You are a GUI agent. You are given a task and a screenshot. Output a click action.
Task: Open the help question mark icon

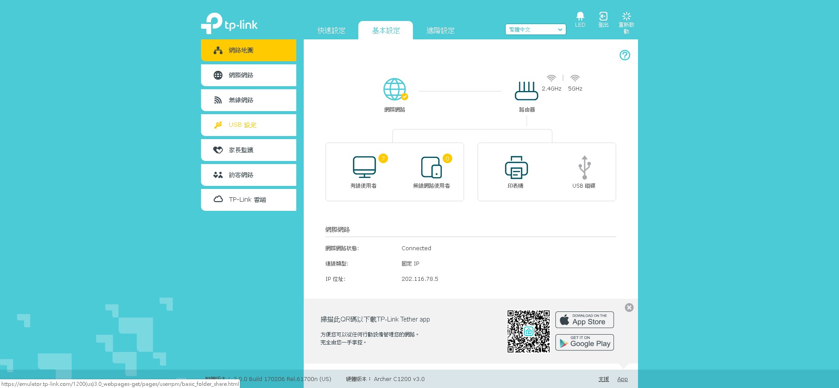(x=625, y=55)
